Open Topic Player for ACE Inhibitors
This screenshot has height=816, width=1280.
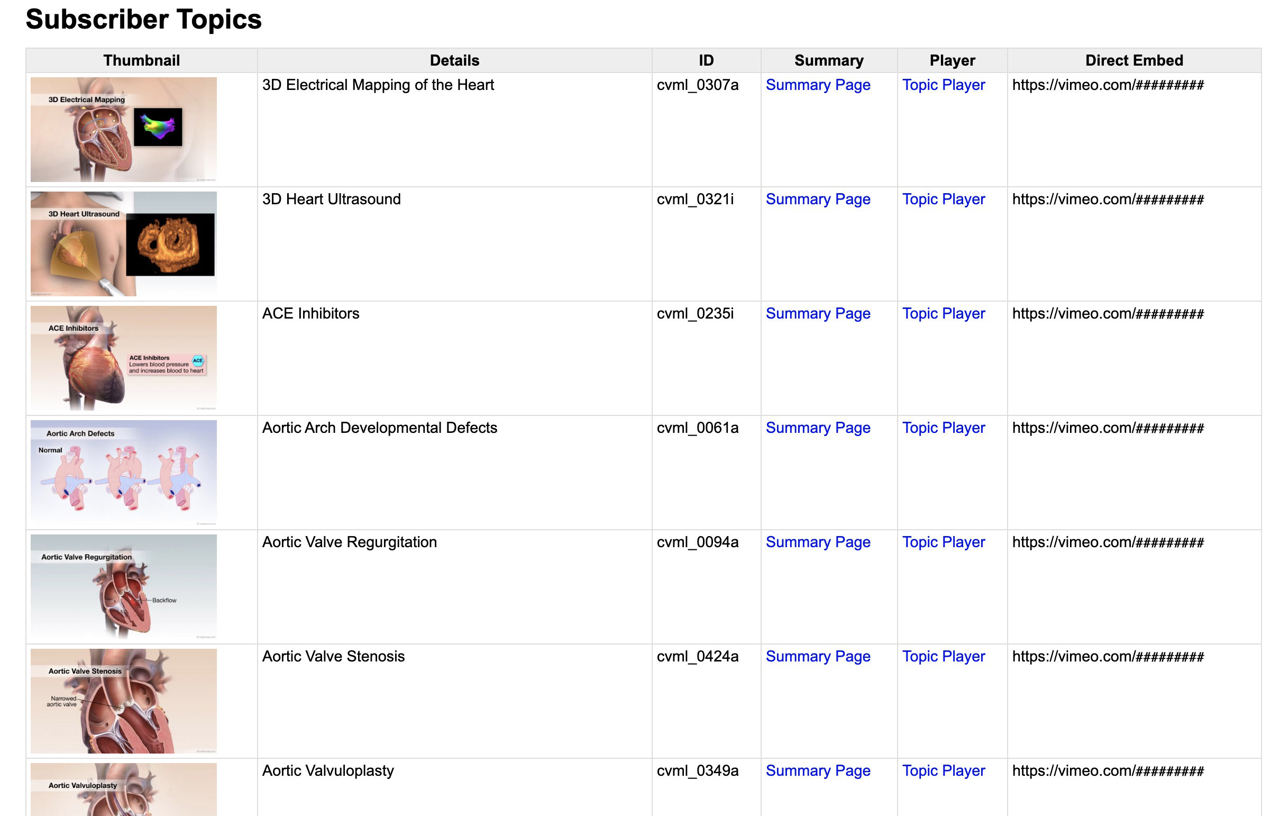point(944,314)
